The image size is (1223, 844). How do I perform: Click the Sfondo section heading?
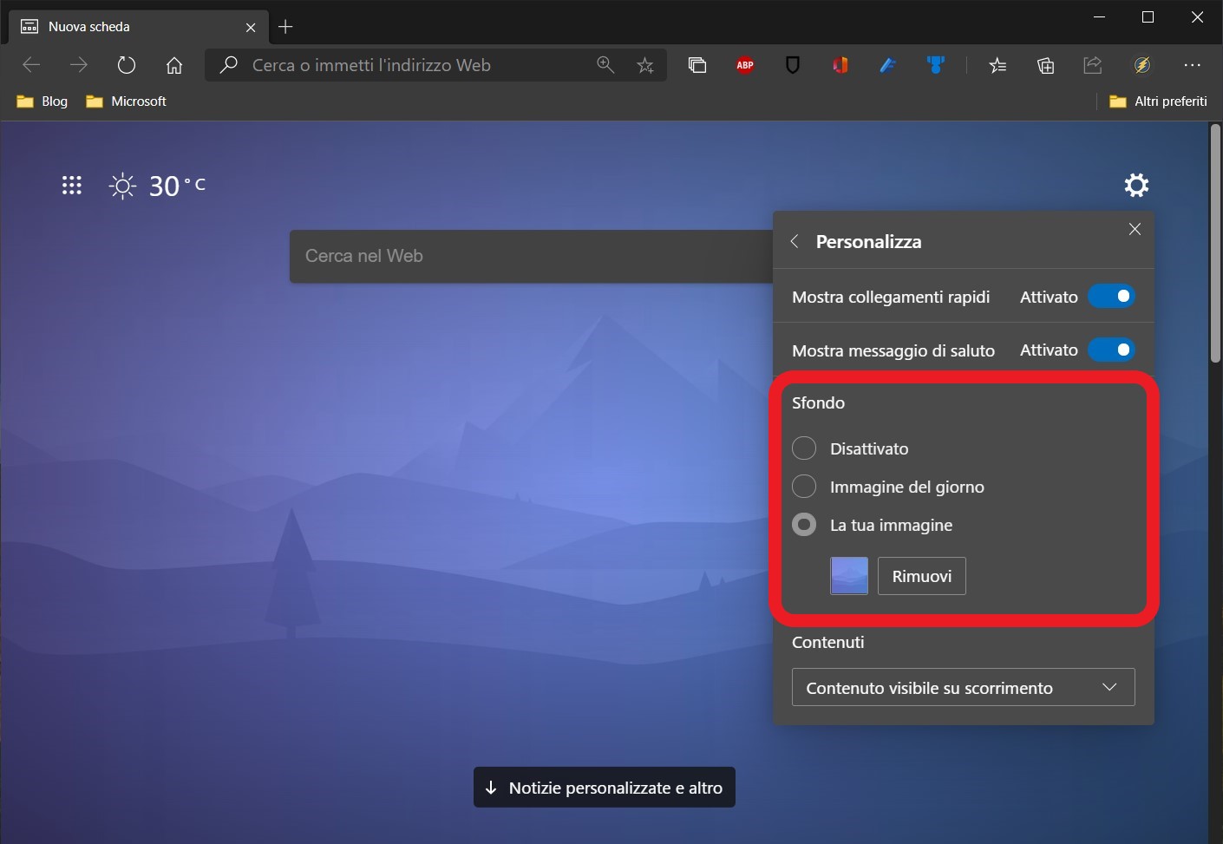click(818, 402)
